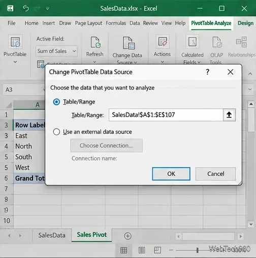Screen dimensions: 256x258
Task: Switch to the Design tab
Action: pos(245,23)
